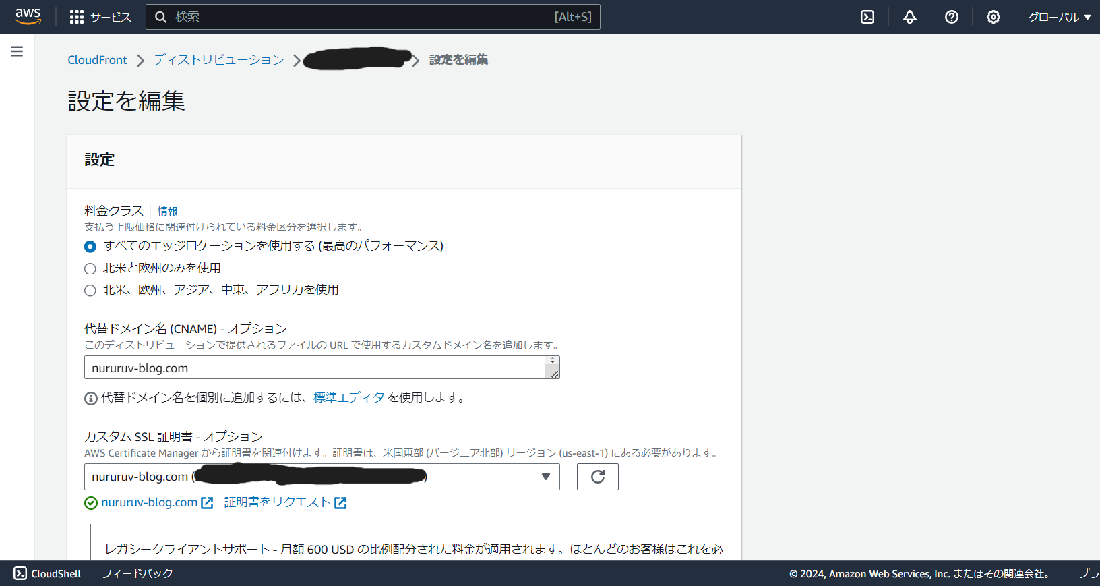
Task: Click the AWS logo home icon
Action: click(x=28, y=16)
